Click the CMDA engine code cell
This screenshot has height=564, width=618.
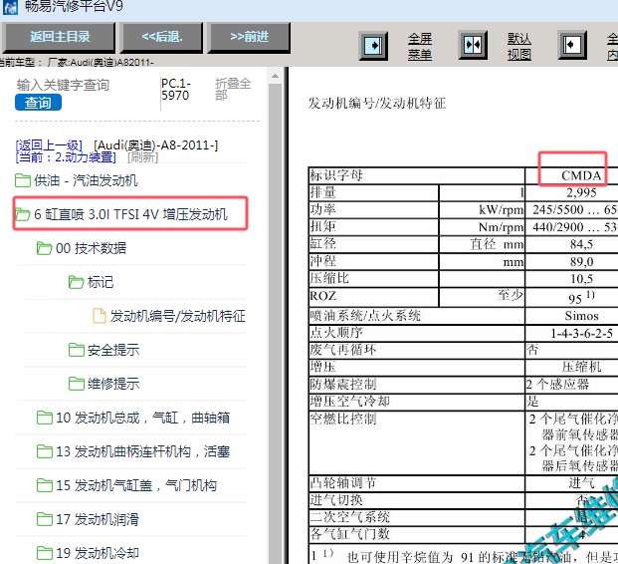(581, 175)
